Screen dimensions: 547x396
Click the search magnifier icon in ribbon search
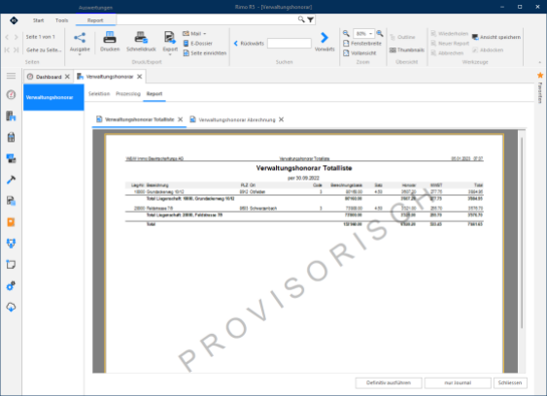pos(301,19)
